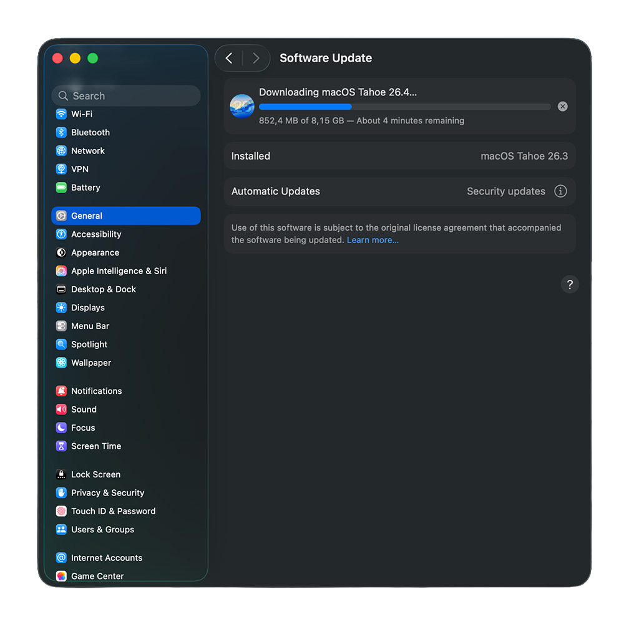Click the Bluetooth sidebar icon

coord(61,132)
